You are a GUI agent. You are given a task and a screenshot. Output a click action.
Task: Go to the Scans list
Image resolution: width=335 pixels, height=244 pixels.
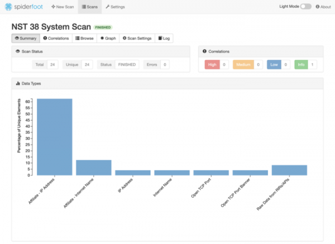click(x=89, y=7)
